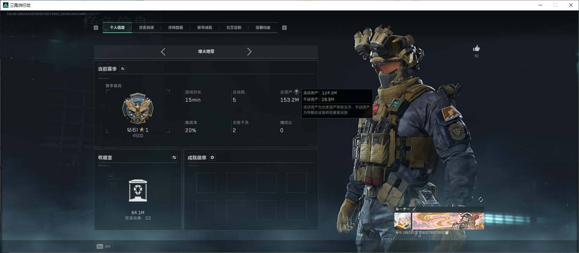Image resolution: width=579 pixels, height=253 pixels.
Task: Click the left arrow beside 烽火地带
Action: tap(163, 51)
